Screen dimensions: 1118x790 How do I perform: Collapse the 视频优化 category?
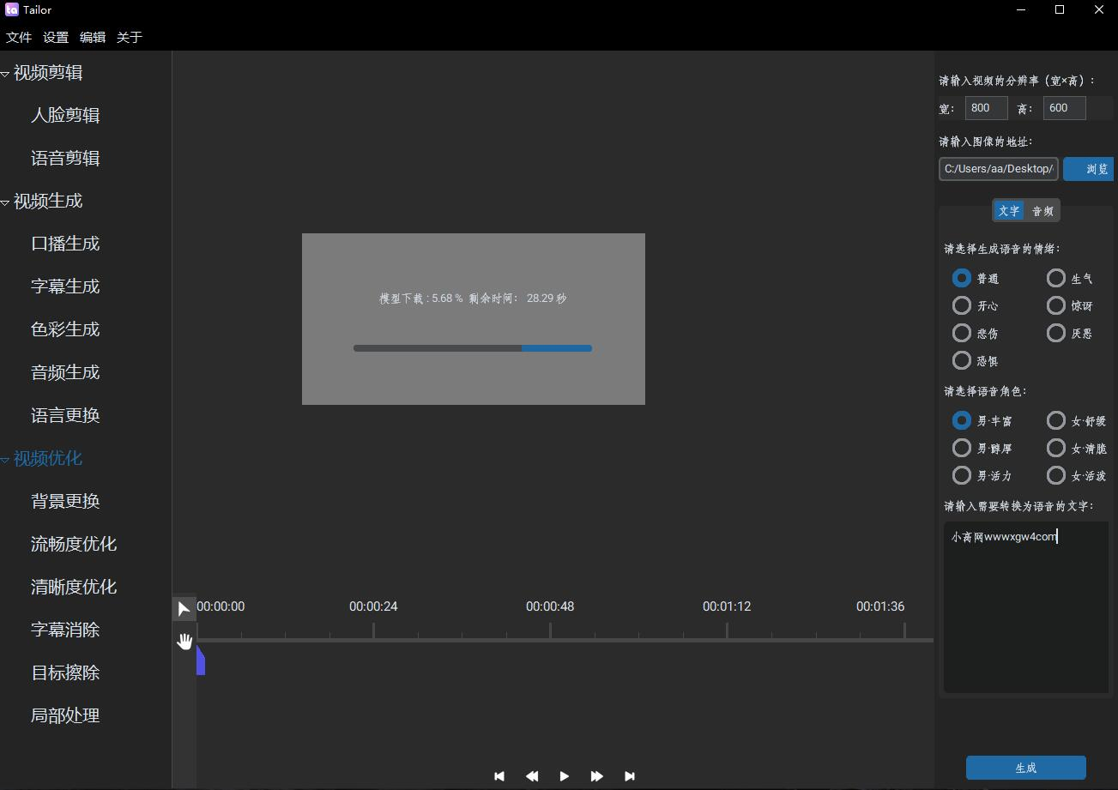point(6,461)
